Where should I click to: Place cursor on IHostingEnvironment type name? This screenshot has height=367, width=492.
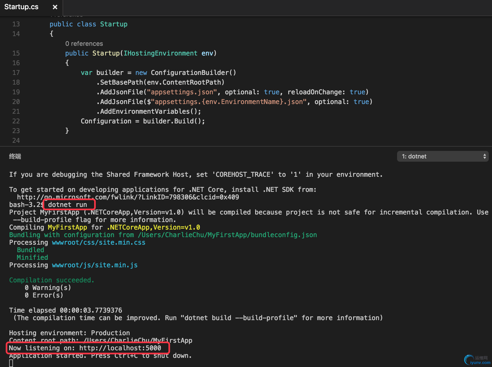click(x=160, y=53)
